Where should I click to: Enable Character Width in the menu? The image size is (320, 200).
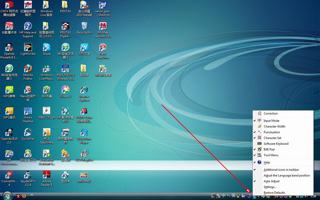[283, 126]
